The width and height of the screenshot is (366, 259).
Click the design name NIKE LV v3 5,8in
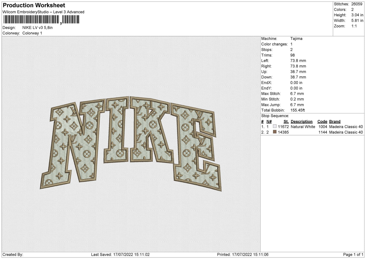[x=37, y=28]
